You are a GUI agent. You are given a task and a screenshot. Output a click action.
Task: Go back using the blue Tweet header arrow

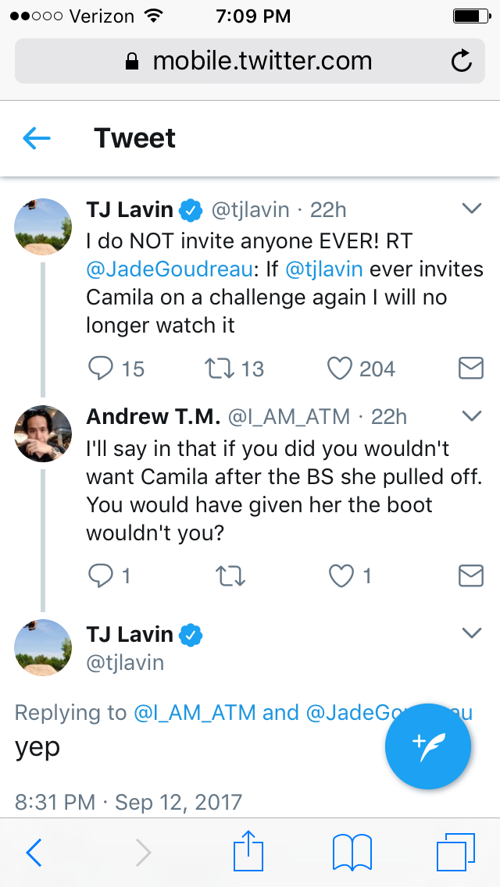pos(37,138)
